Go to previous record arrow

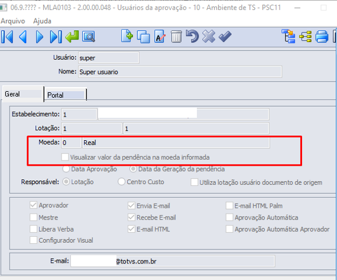(23, 37)
